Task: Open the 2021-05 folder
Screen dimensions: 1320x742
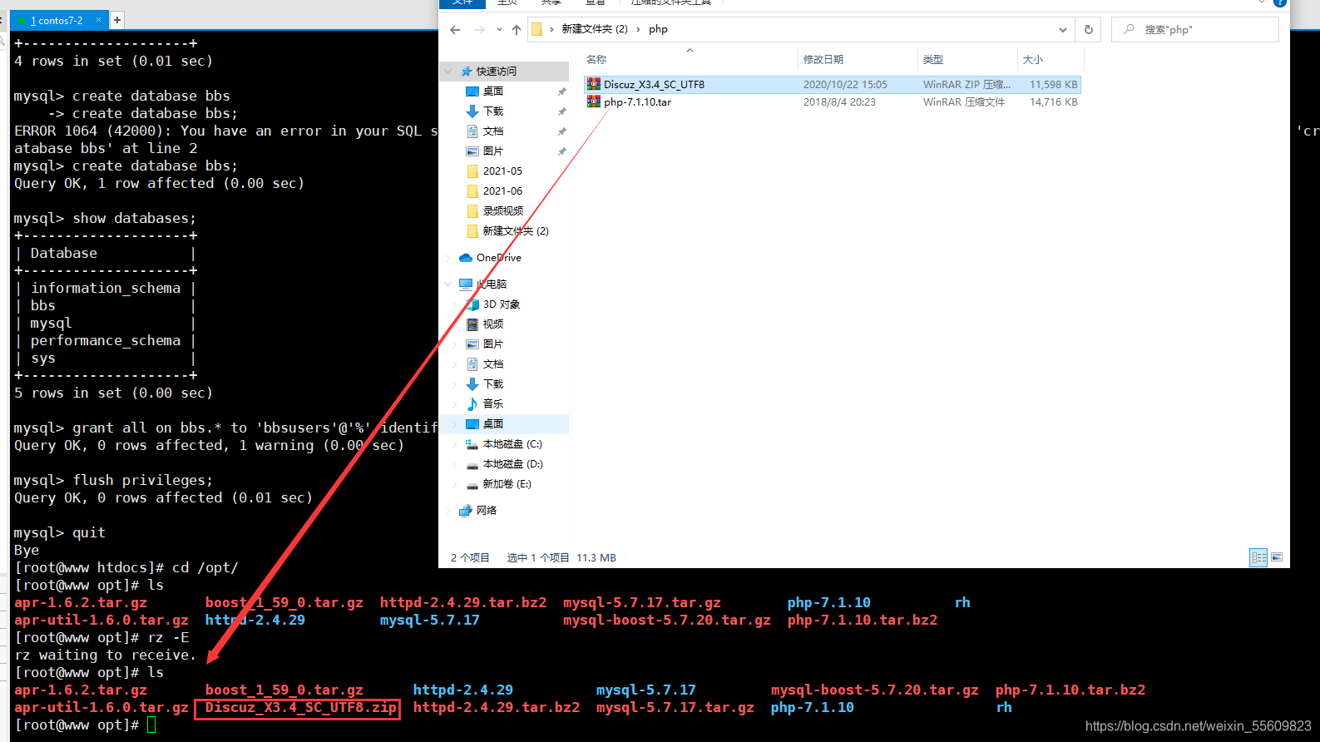Action: click(502, 171)
